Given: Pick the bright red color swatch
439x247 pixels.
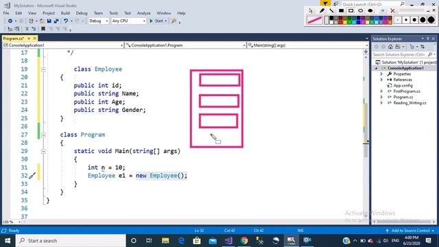Looking at the screenshot, I should click(x=340, y=22).
